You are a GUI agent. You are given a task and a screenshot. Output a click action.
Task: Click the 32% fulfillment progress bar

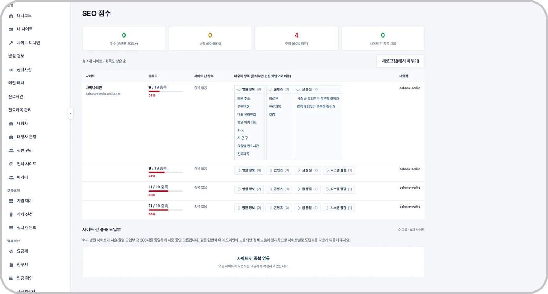click(x=166, y=91)
